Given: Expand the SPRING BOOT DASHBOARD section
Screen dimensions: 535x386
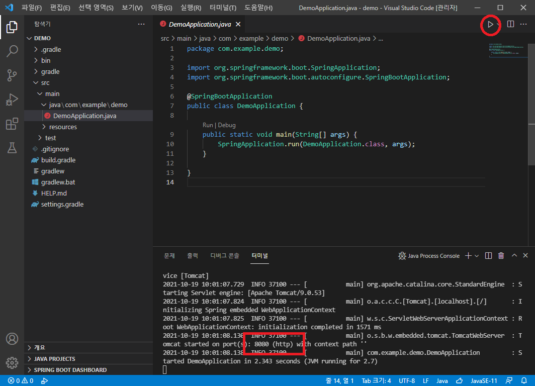Looking at the screenshot, I should coord(88,370).
